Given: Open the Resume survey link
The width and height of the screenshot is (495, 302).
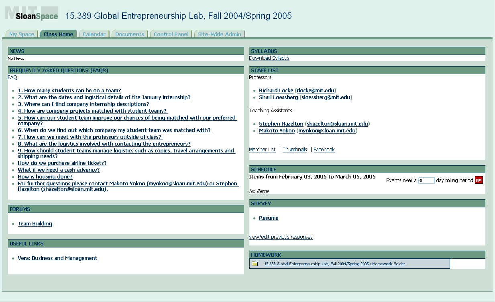Looking at the screenshot, I should 269,218.
